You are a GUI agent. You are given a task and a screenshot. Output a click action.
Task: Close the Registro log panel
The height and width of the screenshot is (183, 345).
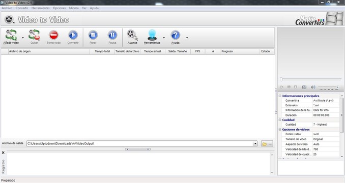(3, 152)
